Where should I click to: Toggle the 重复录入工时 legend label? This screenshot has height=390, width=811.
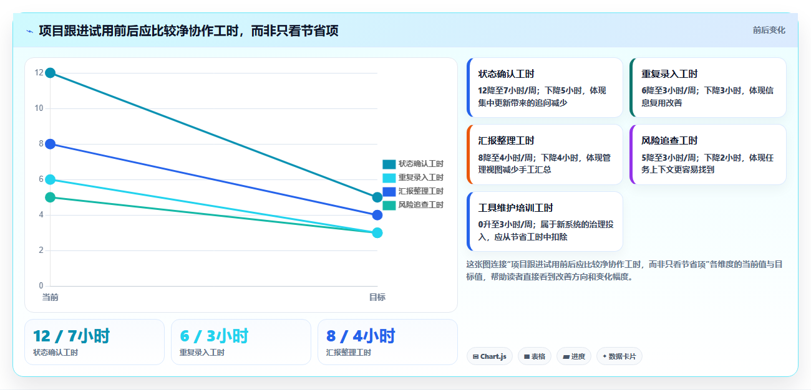pos(421,178)
